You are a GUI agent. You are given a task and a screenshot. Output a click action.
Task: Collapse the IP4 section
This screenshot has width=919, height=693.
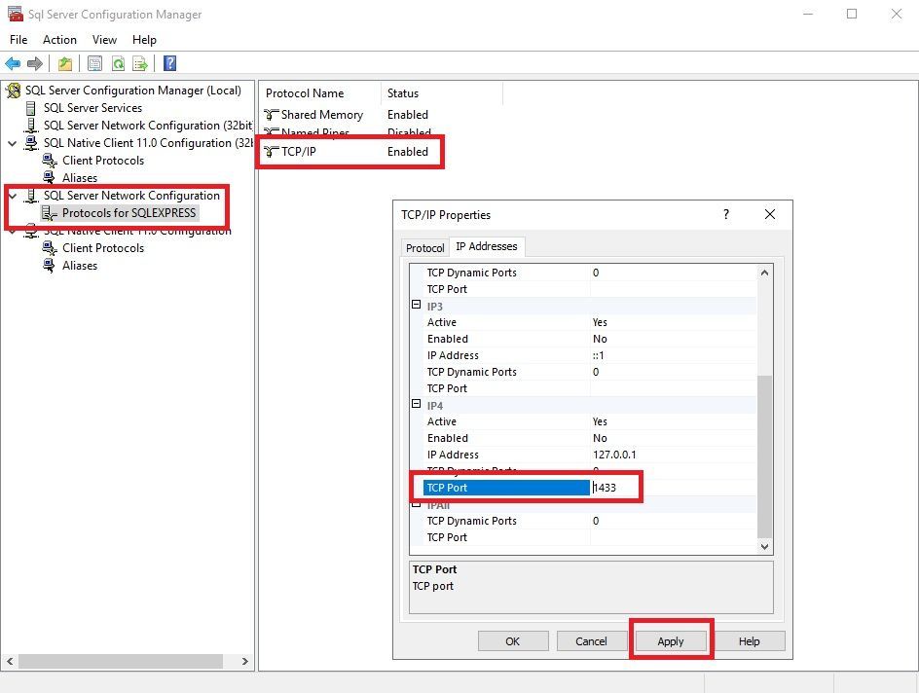416,404
